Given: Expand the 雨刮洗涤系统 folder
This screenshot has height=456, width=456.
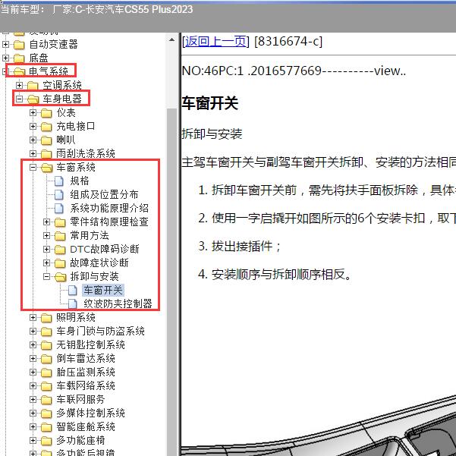Looking at the screenshot, I should click(x=33, y=153).
